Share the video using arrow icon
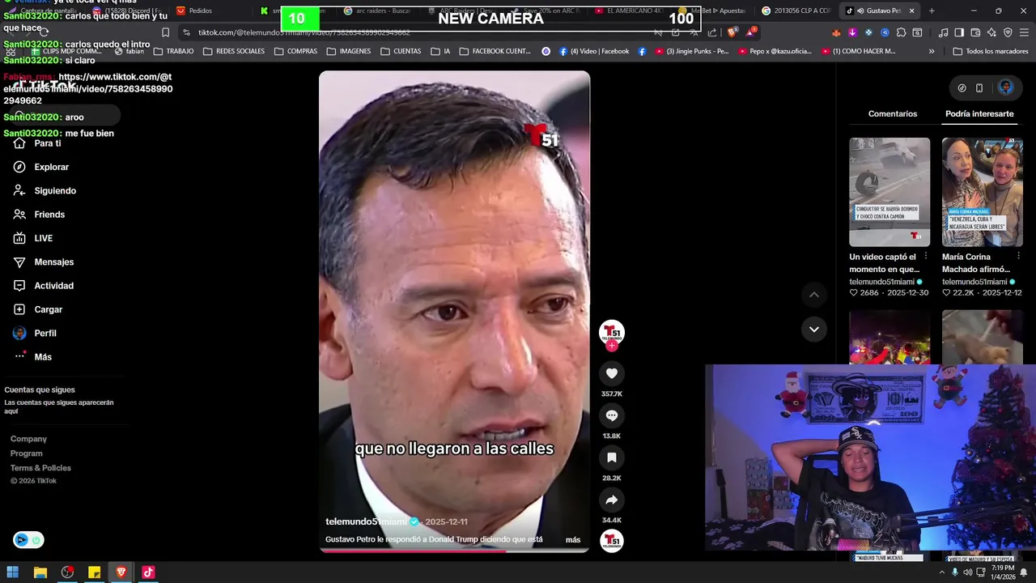Image resolution: width=1036 pixels, height=583 pixels. [x=611, y=500]
